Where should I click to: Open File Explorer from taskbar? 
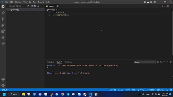23,94
